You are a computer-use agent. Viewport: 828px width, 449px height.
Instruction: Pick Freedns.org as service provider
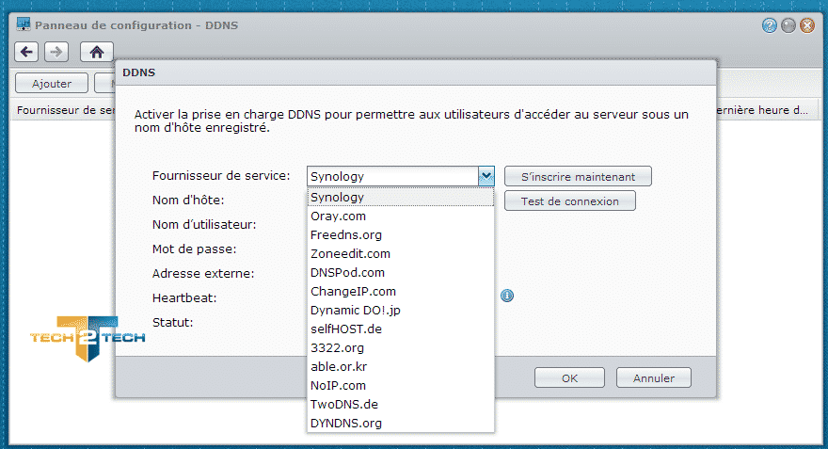coord(401,235)
